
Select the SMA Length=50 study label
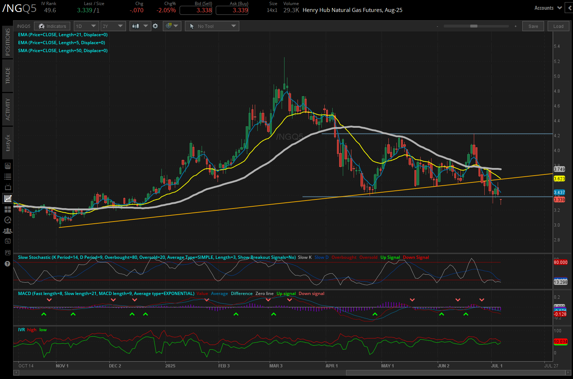pyautogui.click(x=63, y=51)
